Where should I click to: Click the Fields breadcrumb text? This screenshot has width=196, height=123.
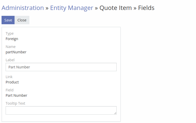tap(146, 8)
